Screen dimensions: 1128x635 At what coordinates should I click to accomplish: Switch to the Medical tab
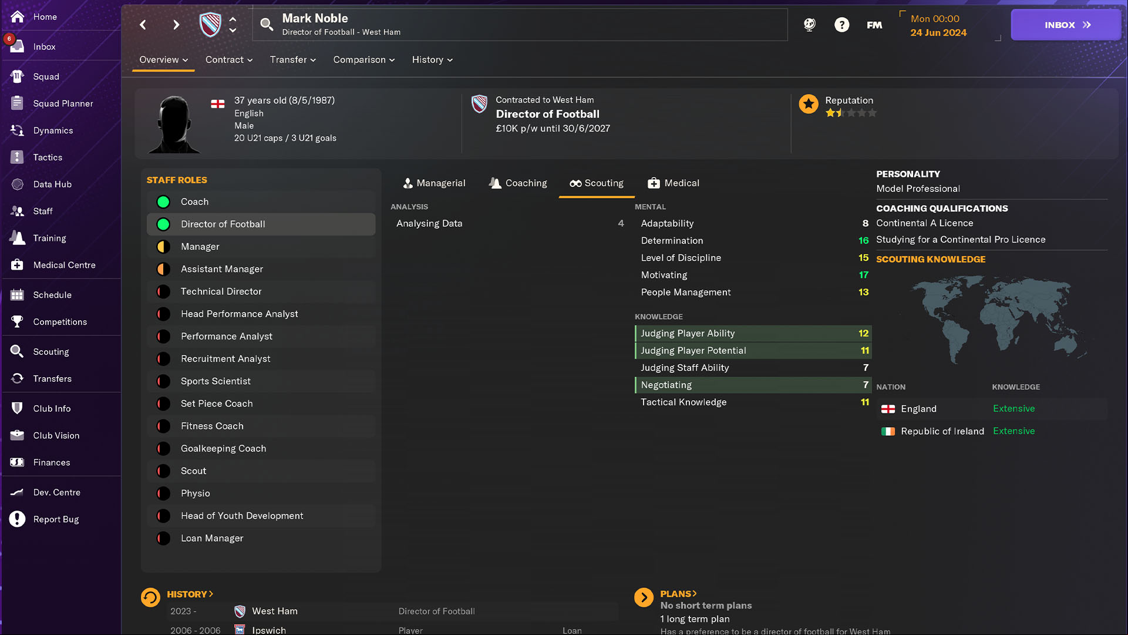(x=673, y=183)
